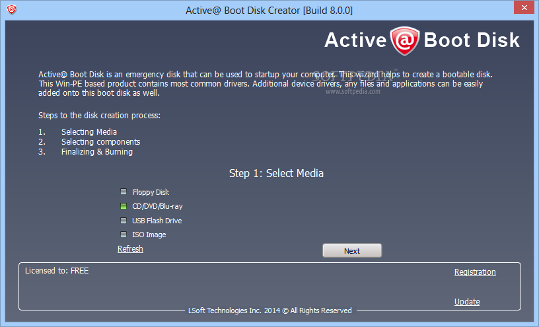539x327 pixels.
Task: Click the 'Selecting Media' step text
Action: coord(89,131)
